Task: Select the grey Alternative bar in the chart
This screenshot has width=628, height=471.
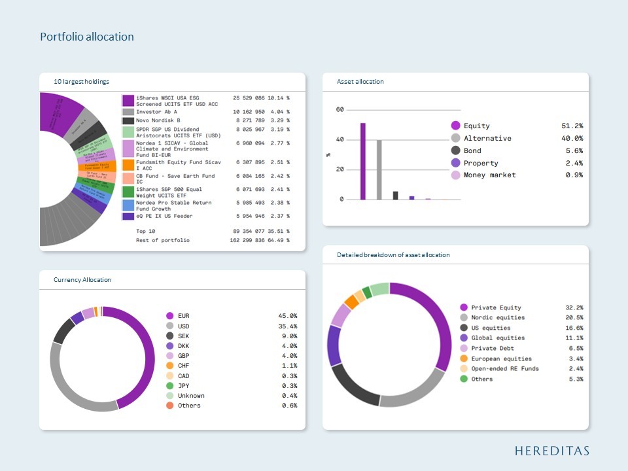Action: [379, 170]
